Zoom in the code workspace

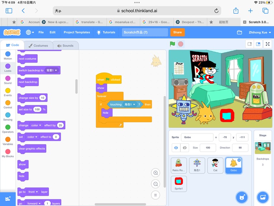coord(156,173)
